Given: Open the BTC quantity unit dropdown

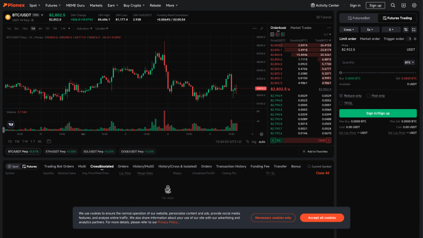Looking at the screenshot, I should tap(409, 63).
